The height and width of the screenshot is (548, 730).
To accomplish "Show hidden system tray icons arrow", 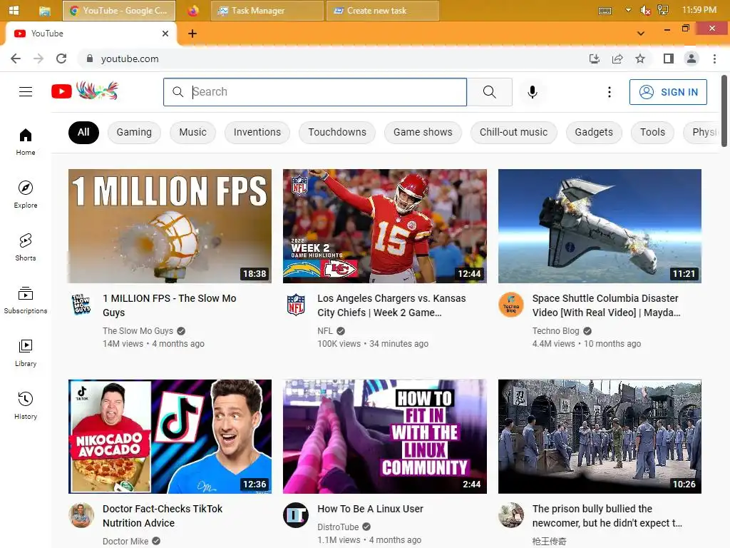I will pyautogui.click(x=628, y=10).
